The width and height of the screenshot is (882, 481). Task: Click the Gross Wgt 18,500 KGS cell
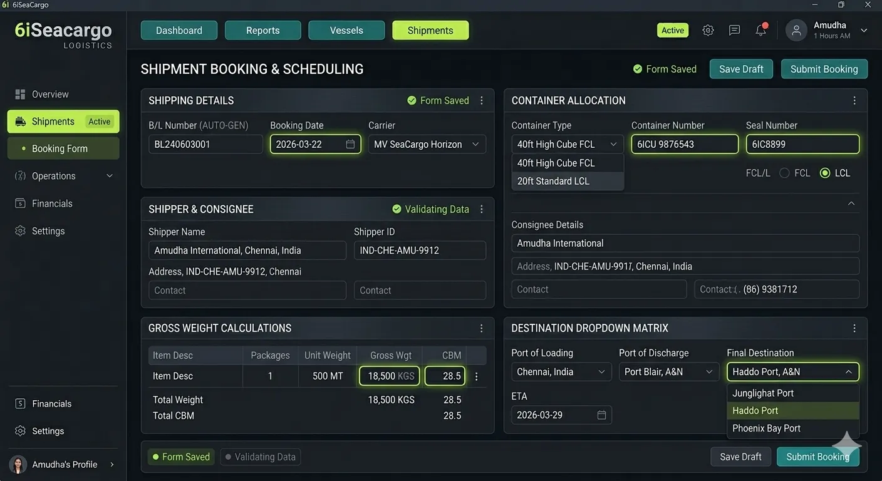389,376
